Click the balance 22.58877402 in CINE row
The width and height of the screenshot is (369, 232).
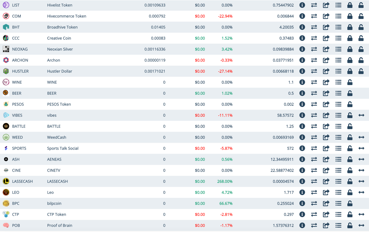282,170
